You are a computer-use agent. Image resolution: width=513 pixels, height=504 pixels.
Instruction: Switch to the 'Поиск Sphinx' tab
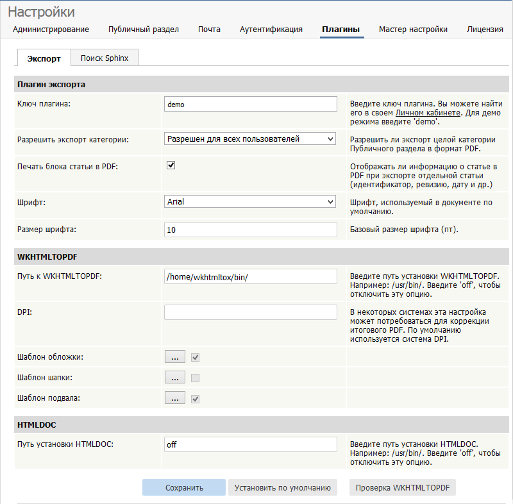(105, 58)
